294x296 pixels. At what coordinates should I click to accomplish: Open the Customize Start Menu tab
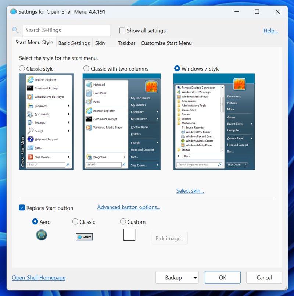point(166,43)
